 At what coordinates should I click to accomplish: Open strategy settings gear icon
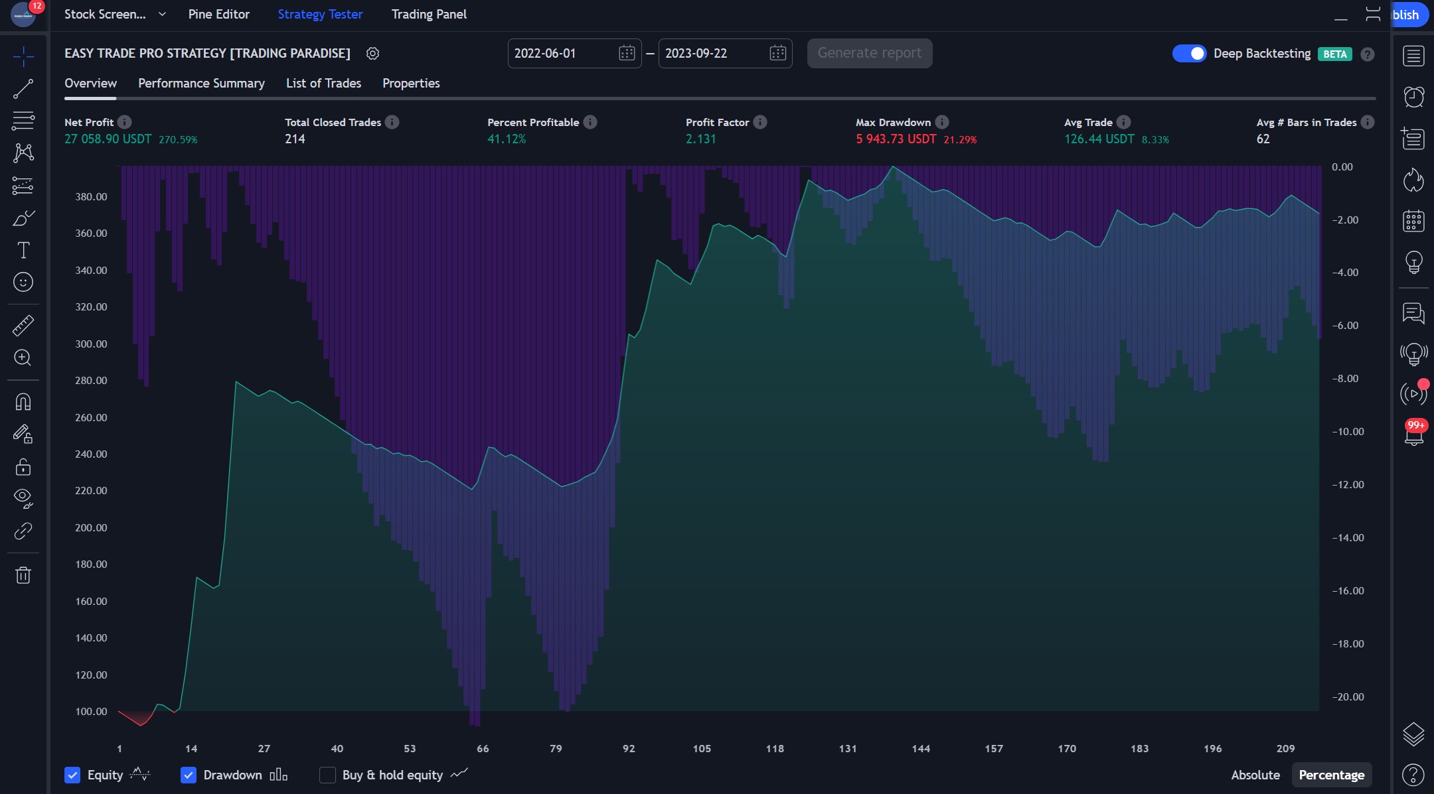tap(373, 54)
